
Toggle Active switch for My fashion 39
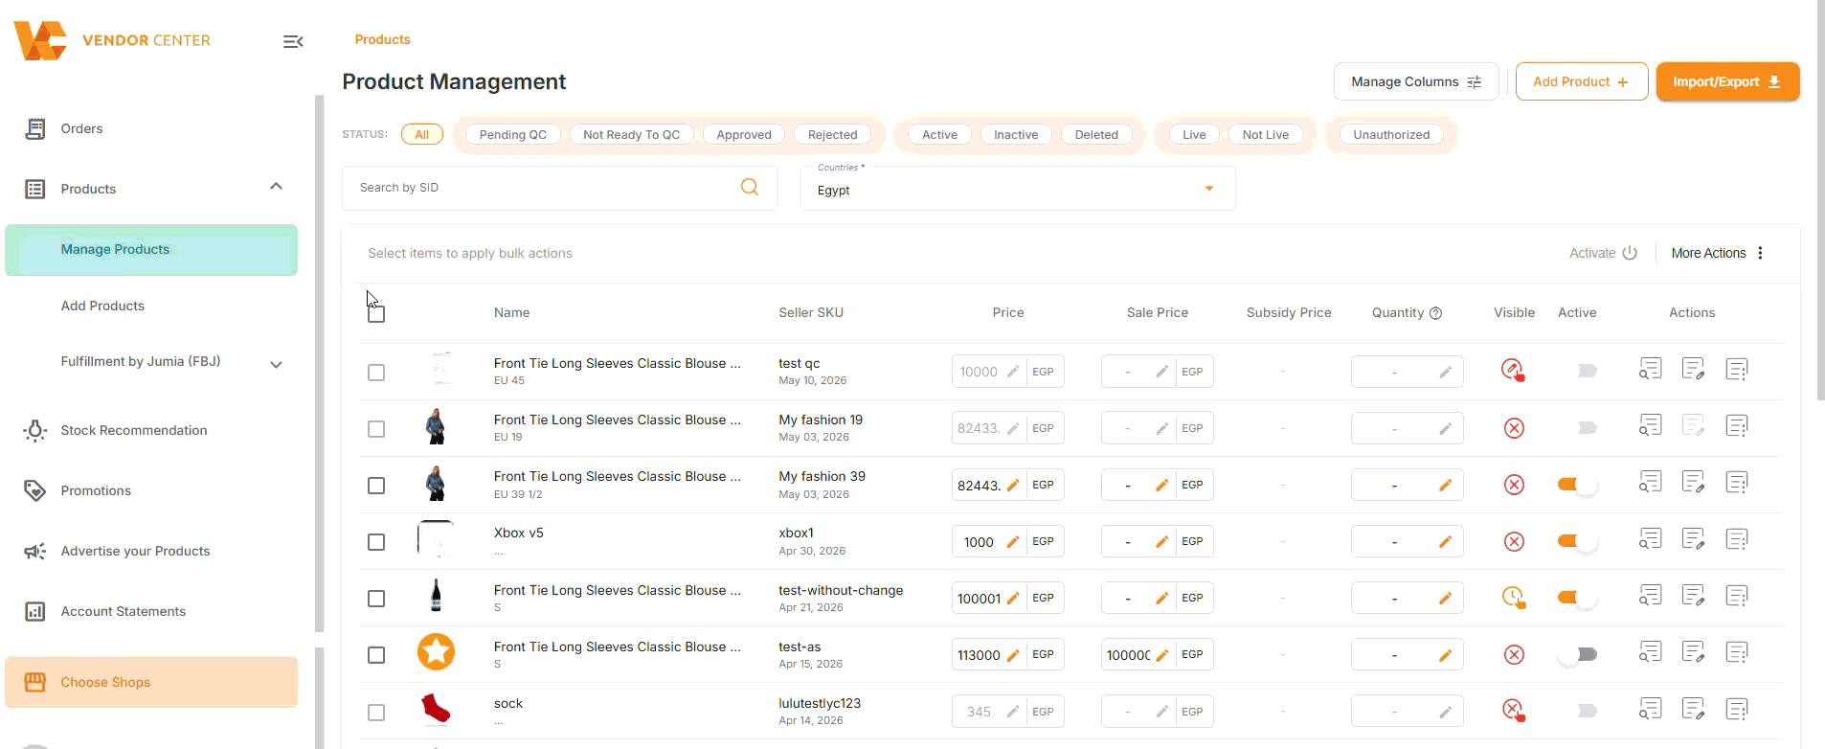click(1577, 485)
